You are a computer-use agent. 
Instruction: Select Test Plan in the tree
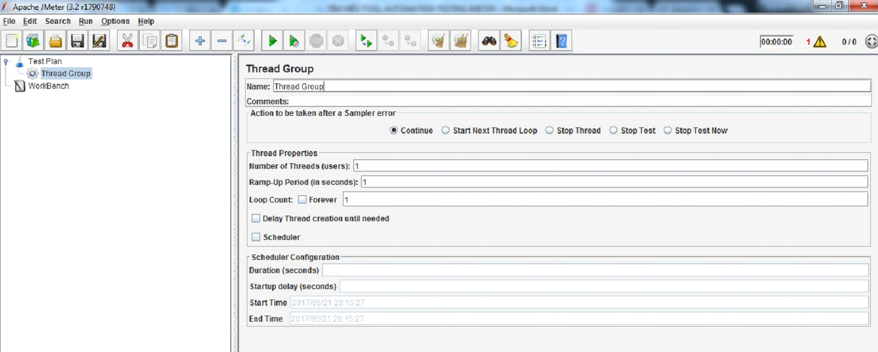point(45,61)
